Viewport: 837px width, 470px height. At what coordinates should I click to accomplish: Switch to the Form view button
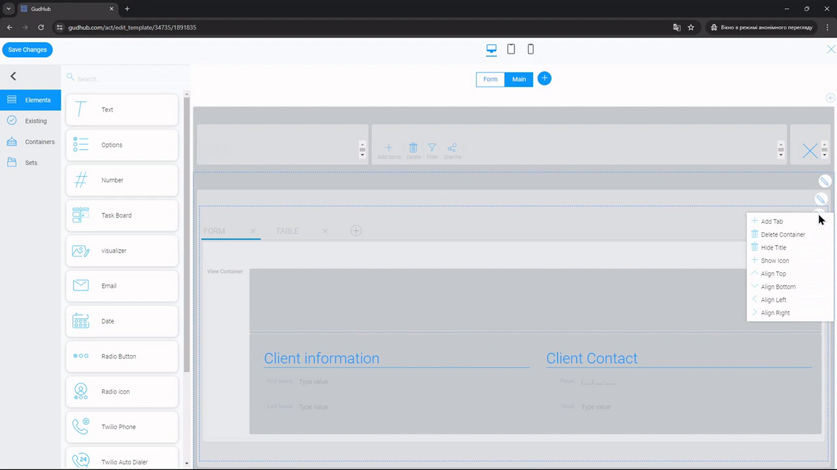(x=490, y=79)
